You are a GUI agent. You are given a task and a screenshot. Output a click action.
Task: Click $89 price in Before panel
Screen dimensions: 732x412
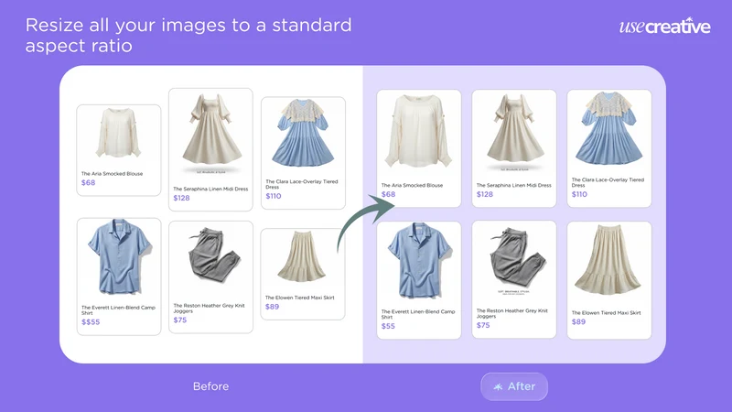[x=272, y=307]
